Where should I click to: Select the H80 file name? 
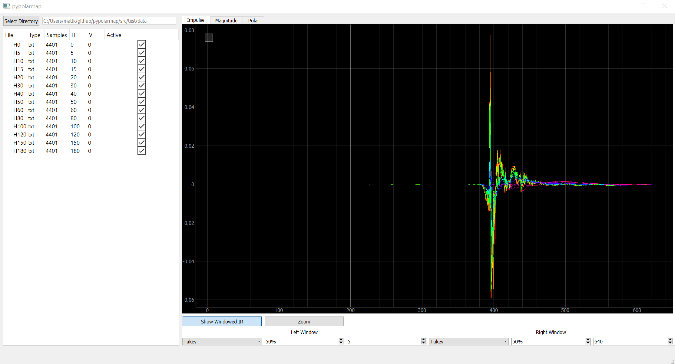(x=18, y=118)
